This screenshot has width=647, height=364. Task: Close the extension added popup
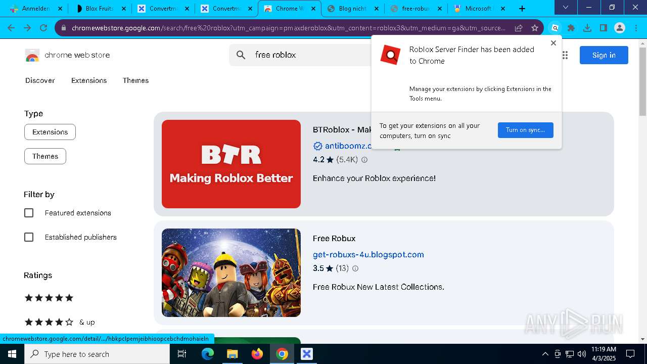click(553, 43)
